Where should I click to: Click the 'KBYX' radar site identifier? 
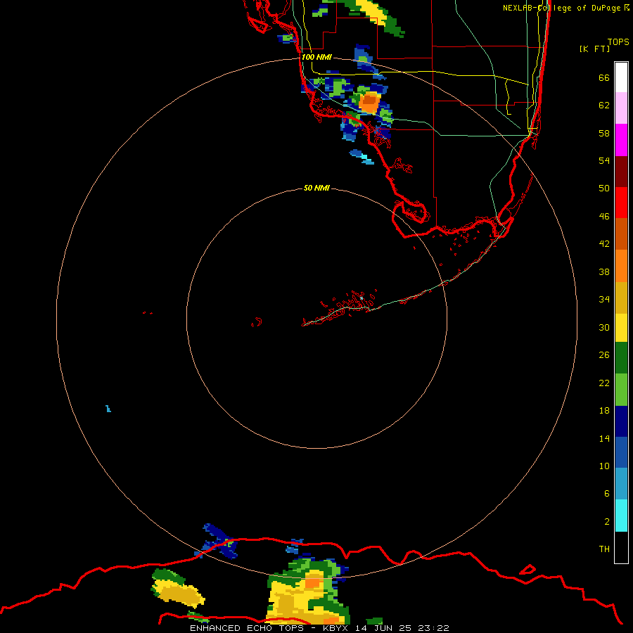coord(335,628)
